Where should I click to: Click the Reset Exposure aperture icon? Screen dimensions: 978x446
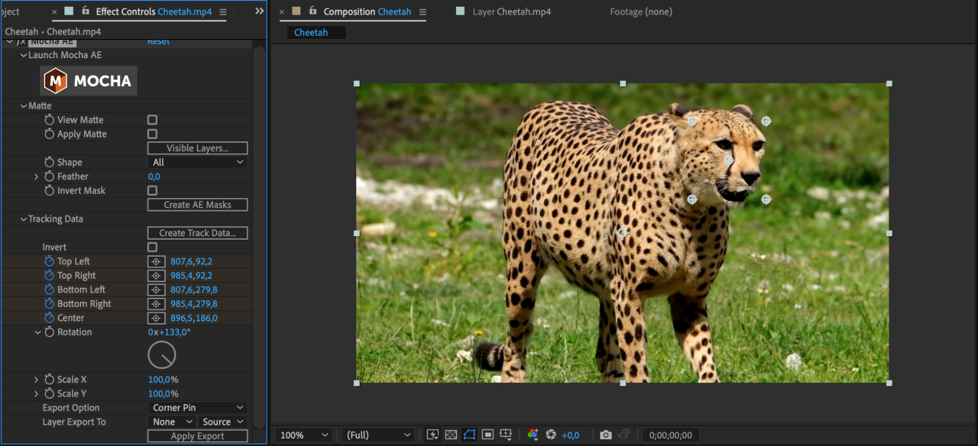tap(551, 435)
